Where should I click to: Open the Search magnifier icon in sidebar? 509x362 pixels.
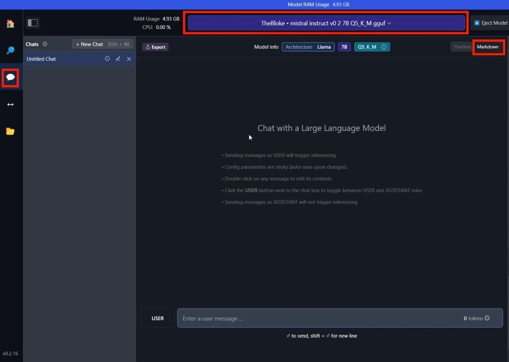(10, 50)
